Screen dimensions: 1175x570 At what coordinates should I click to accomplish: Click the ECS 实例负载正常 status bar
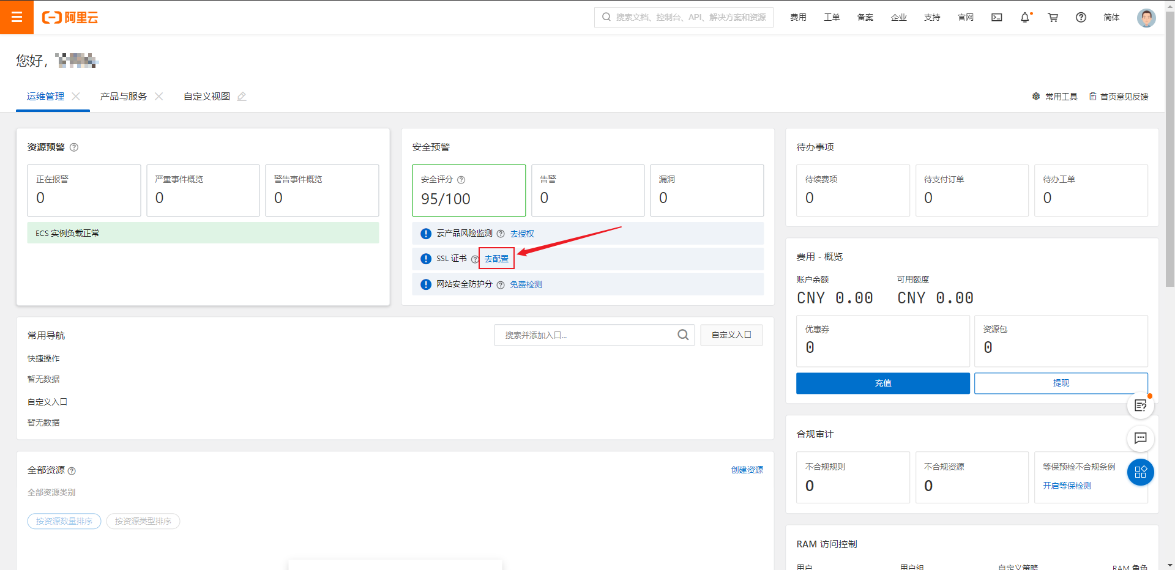pos(203,233)
